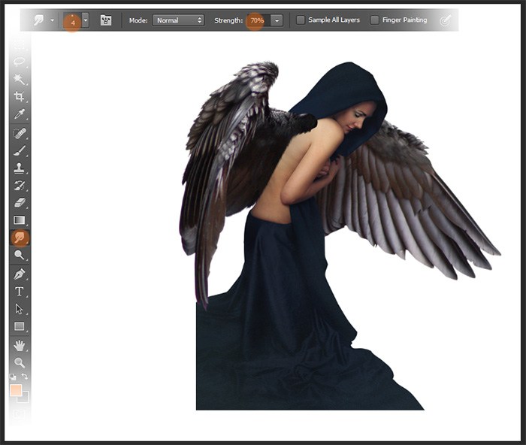Viewport: 526px width, 445px height.
Task: Choose the Brush tool
Action: coord(19,150)
